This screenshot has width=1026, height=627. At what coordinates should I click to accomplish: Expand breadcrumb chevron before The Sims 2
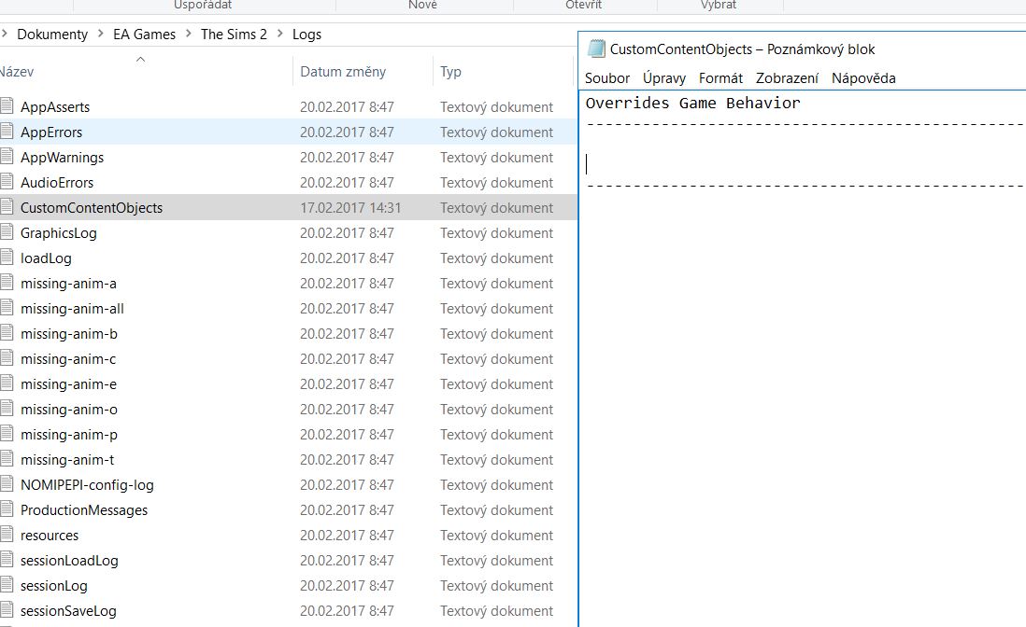(x=188, y=35)
